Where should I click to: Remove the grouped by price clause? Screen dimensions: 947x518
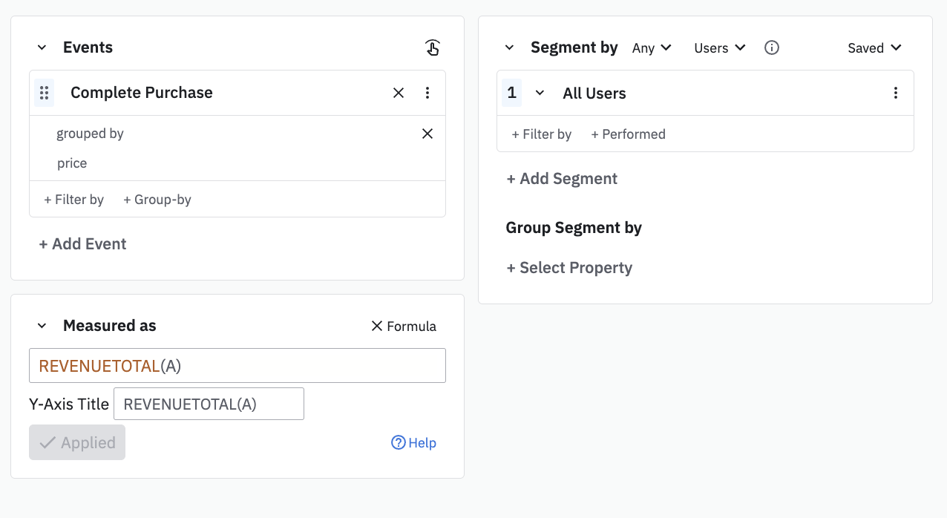(427, 134)
